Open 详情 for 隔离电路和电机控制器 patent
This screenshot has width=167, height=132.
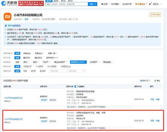[x=152, y=99]
